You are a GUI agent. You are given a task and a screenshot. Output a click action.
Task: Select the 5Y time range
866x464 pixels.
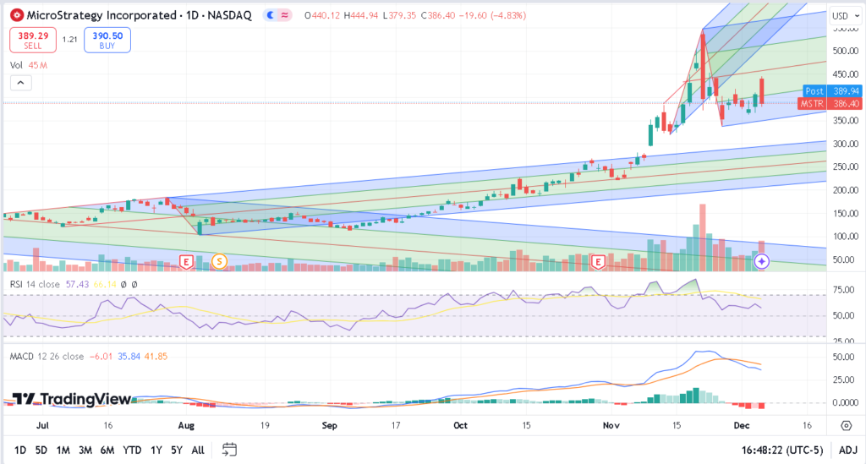click(177, 450)
